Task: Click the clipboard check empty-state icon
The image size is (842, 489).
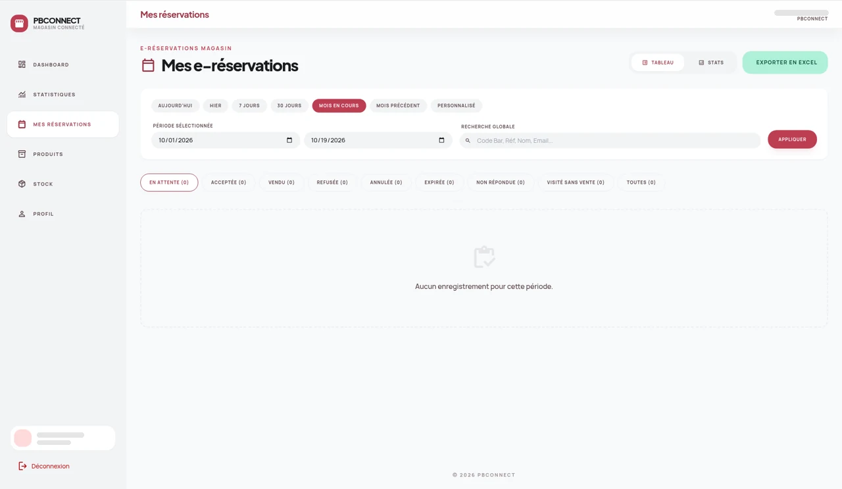Action: [x=484, y=257]
